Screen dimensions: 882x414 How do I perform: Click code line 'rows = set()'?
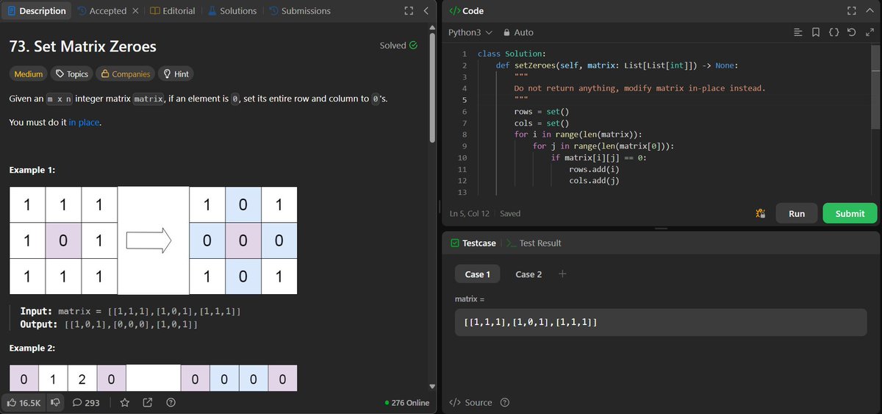pos(542,111)
